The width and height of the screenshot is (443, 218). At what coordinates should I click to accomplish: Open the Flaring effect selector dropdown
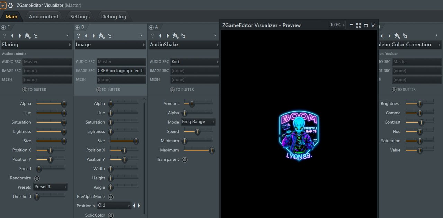pos(36,45)
